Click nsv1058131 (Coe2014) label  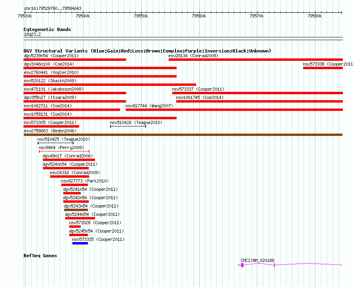[x=48, y=114]
